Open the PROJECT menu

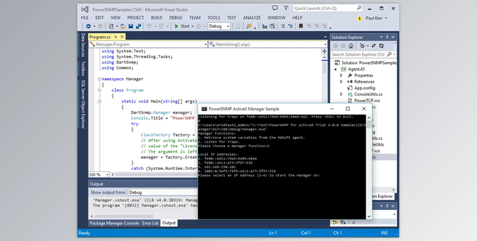pyautogui.click(x=135, y=18)
